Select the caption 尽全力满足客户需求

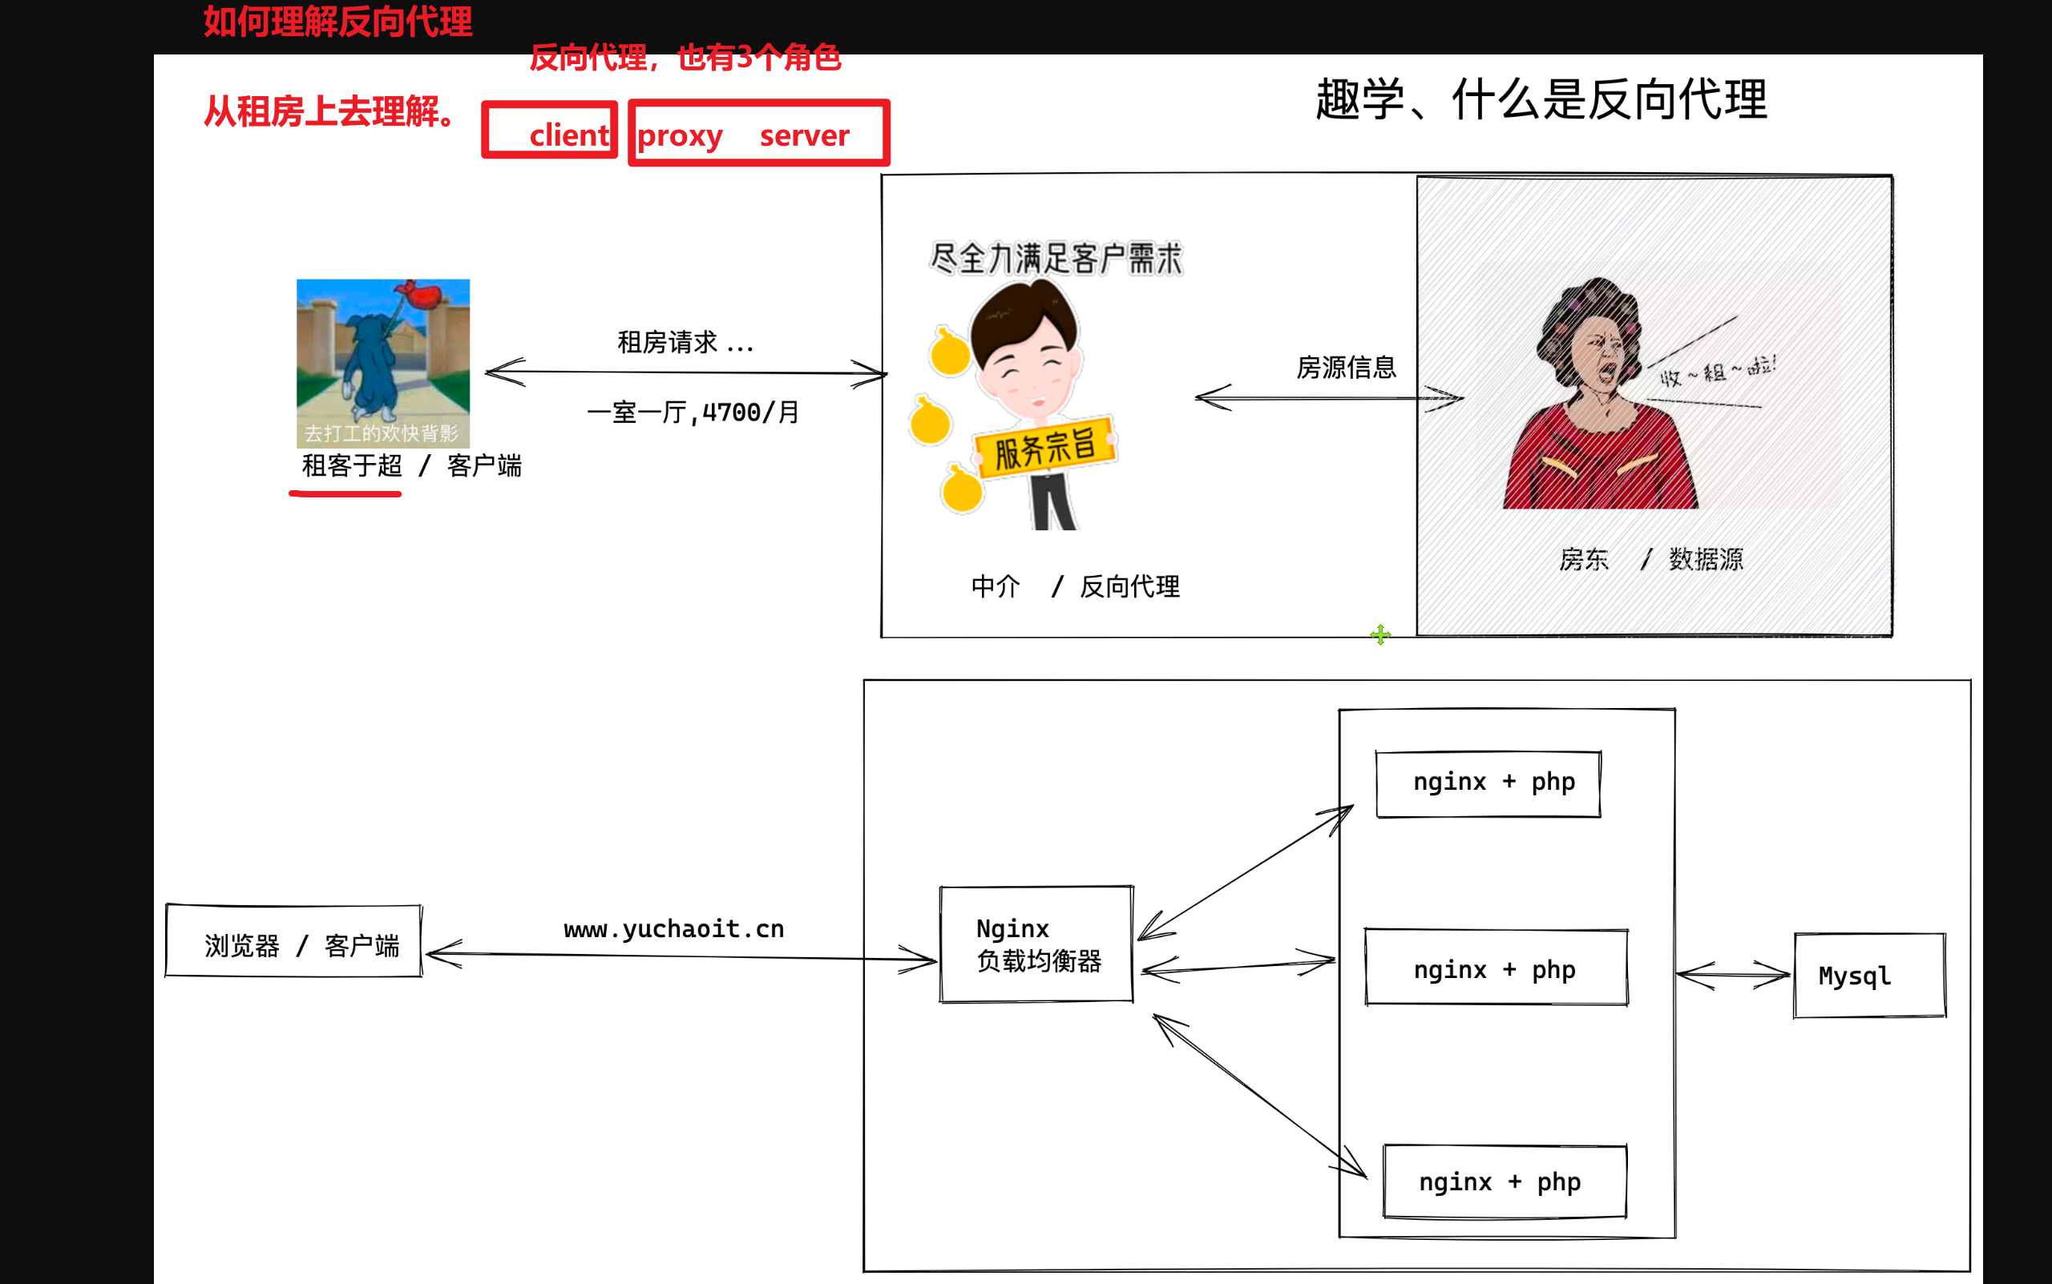[1056, 258]
